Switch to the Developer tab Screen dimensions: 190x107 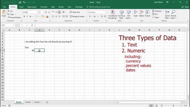(79, 7)
